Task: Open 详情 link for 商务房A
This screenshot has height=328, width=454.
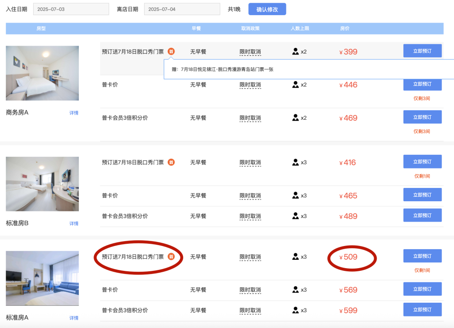Action: coord(74,113)
